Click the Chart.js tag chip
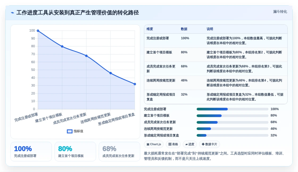 [x=154, y=144]
